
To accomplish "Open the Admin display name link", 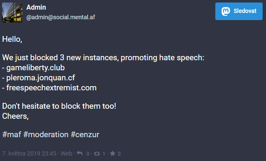I will pos(36,7).
